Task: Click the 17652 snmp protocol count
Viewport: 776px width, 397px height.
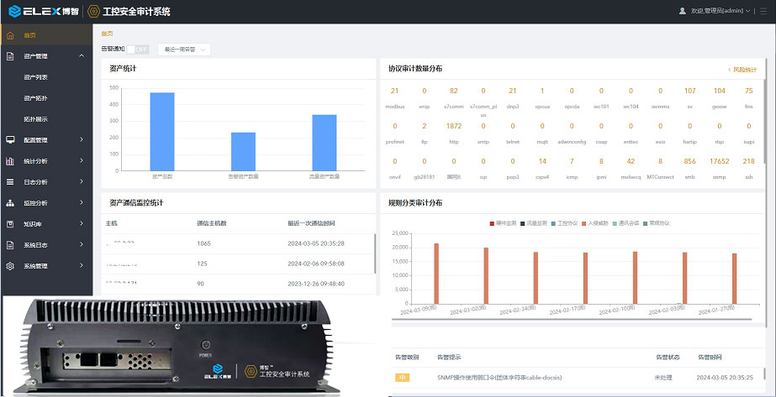Action: coord(719,160)
